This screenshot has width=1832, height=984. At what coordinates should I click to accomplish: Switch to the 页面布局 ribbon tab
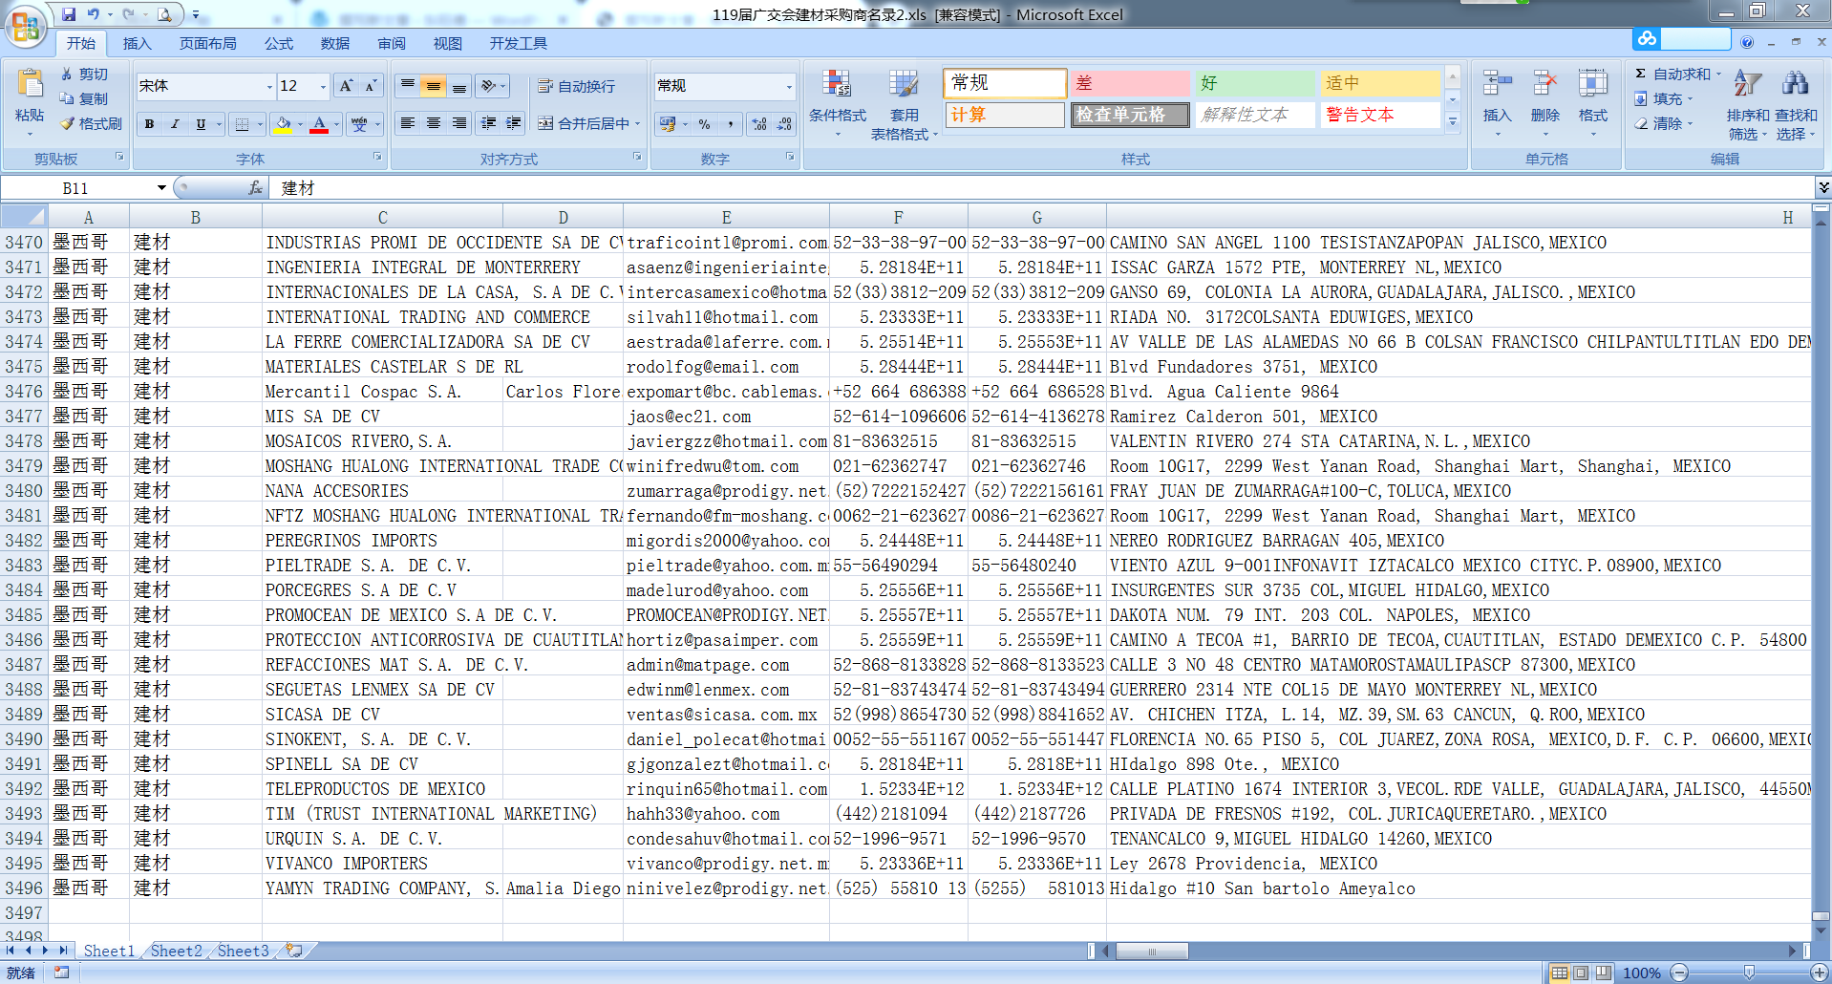click(x=207, y=44)
